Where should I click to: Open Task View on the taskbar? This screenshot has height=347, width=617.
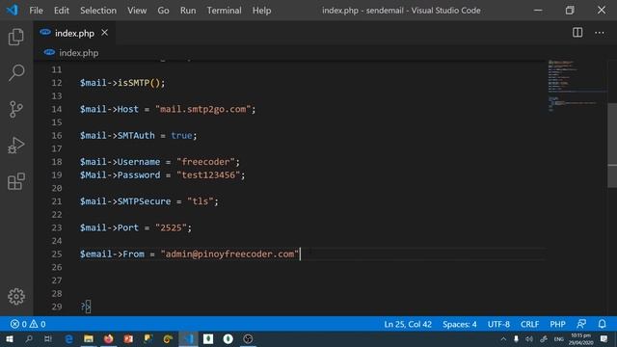(x=48, y=338)
